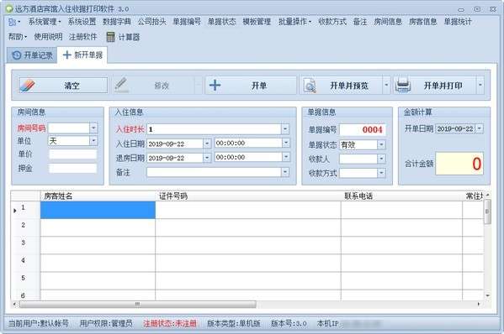The height and width of the screenshot is (334, 504).
Task: Click the blue plus icon on 开单 button
Action: tap(215, 85)
